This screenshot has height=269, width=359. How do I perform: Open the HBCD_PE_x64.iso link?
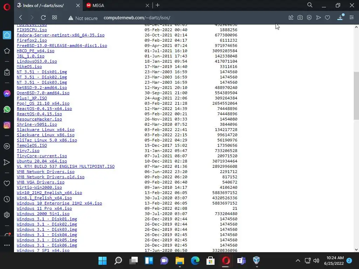[35, 51]
